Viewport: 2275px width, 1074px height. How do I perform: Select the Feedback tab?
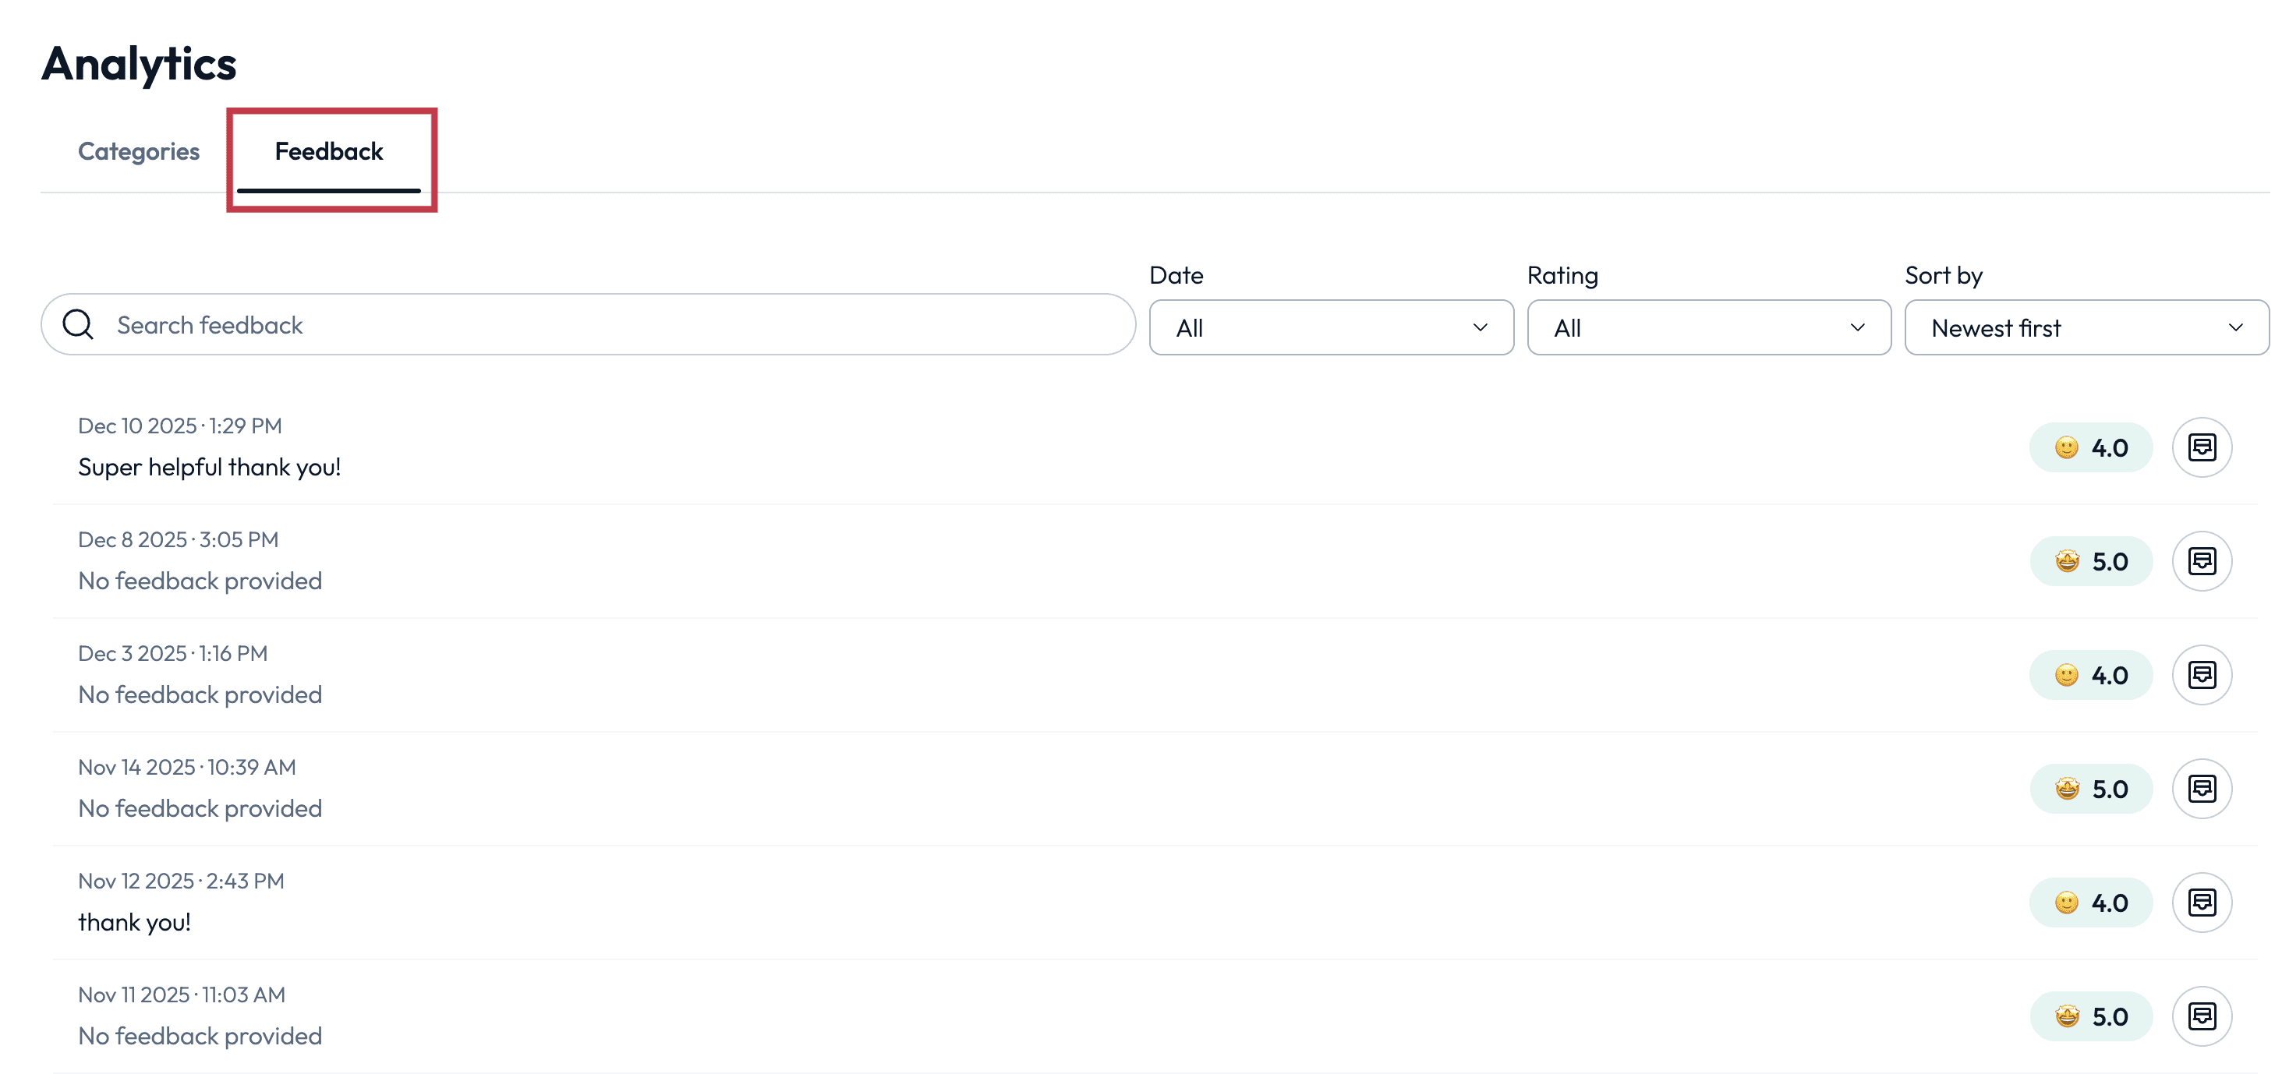[x=328, y=152]
